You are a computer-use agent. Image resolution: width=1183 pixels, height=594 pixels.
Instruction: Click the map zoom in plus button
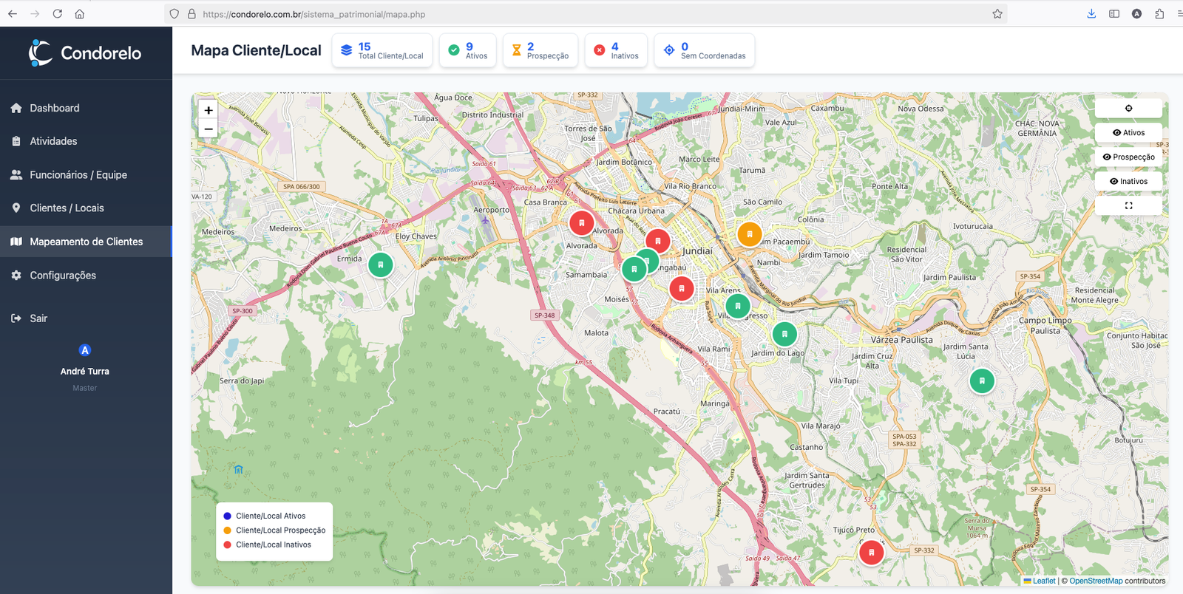[x=209, y=110]
